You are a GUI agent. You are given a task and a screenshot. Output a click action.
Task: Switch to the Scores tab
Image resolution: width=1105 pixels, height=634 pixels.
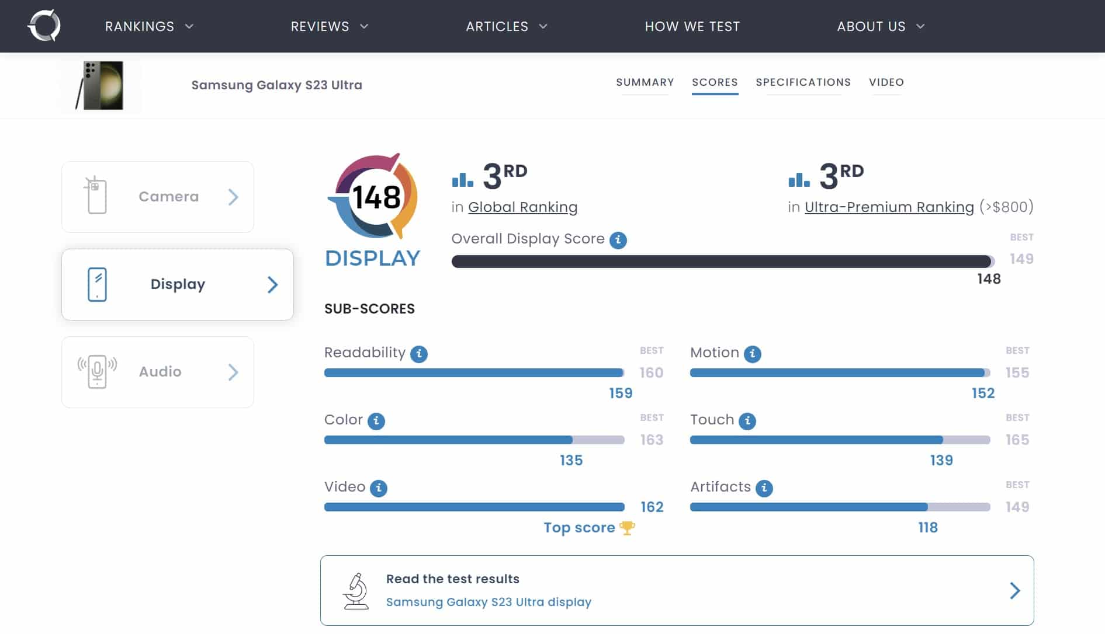click(x=715, y=82)
